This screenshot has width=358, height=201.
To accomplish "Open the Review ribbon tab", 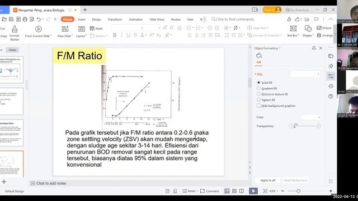I will [x=176, y=20].
